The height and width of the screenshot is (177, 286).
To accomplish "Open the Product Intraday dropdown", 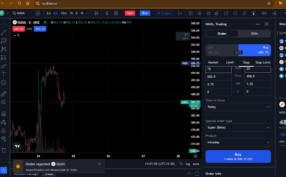I will (x=238, y=142).
